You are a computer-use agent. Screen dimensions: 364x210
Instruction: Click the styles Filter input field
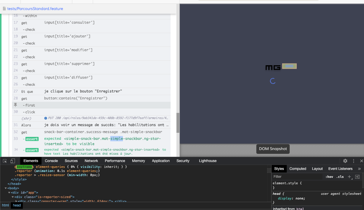coord(296,177)
